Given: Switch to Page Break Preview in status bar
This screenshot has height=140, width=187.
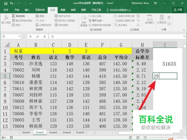Looking at the screenshot, I should click(x=145, y=138).
